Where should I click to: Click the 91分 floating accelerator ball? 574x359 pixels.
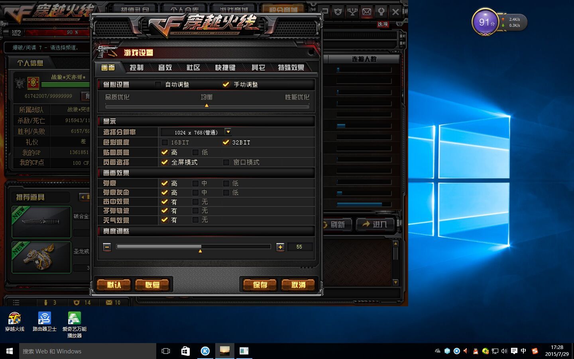[x=484, y=22]
